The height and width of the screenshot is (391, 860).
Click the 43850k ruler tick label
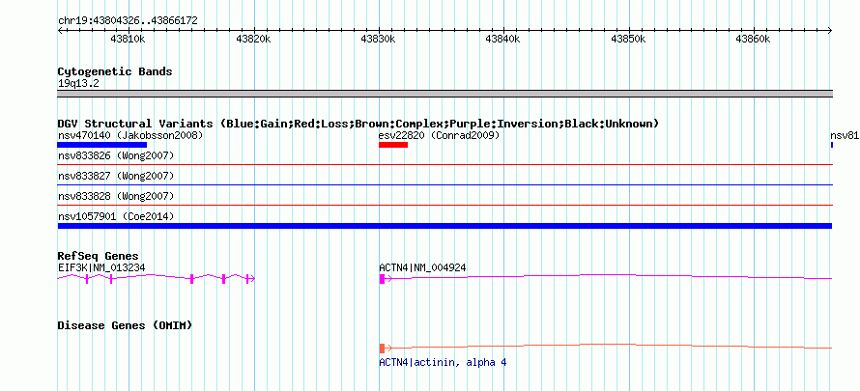pos(628,39)
